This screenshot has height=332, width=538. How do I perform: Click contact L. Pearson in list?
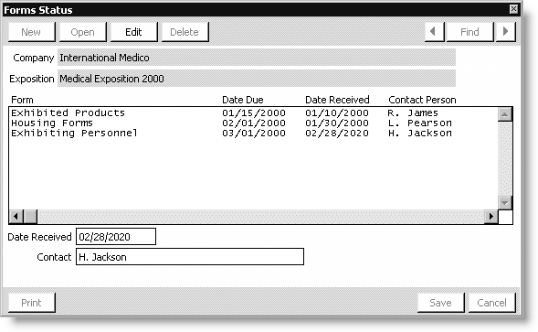tap(420, 123)
